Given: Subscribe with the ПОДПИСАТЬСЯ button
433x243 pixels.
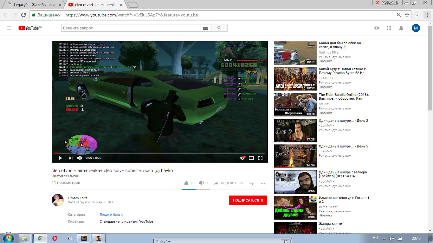Looking at the screenshot, I should pyautogui.click(x=248, y=200).
